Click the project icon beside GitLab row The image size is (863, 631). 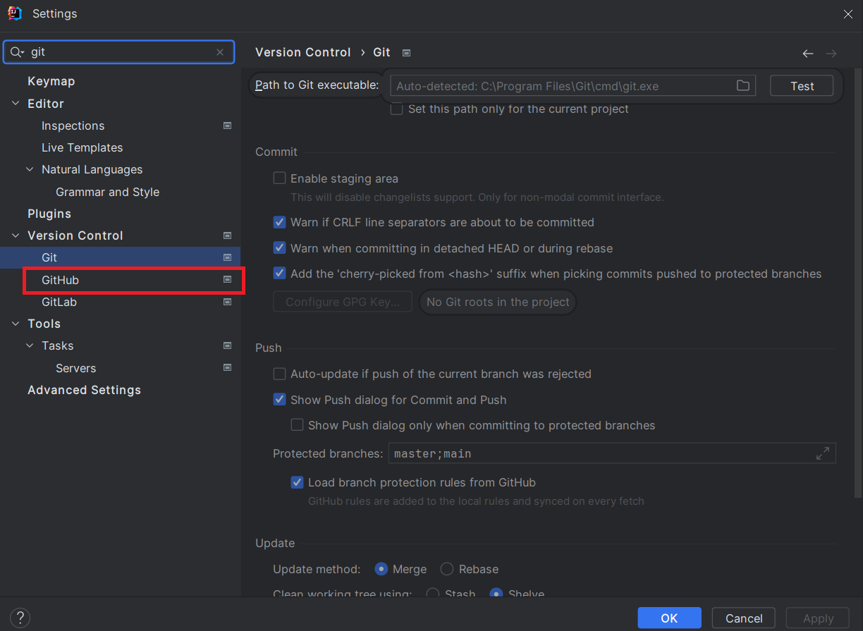pyautogui.click(x=227, y=302)
